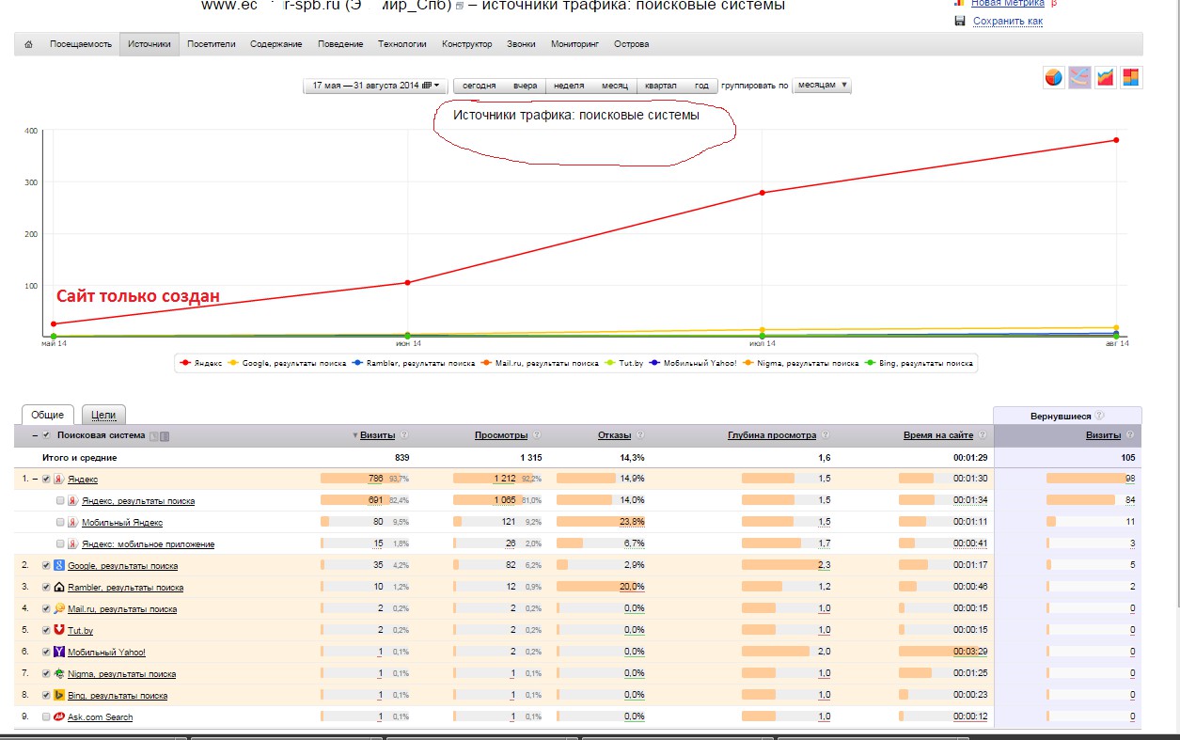1180x740 pixels.
Task: Click the Ask.com icon in row 9
Action: (59, 716)
